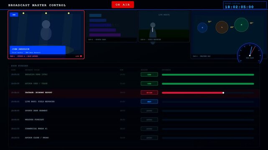The image size is (268, 150).
Task: Click the green pressure circle near 35°
Action: point(241,25)
